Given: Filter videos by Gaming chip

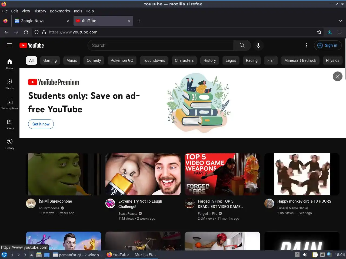Looking at the screenshot, I should 50,60.
